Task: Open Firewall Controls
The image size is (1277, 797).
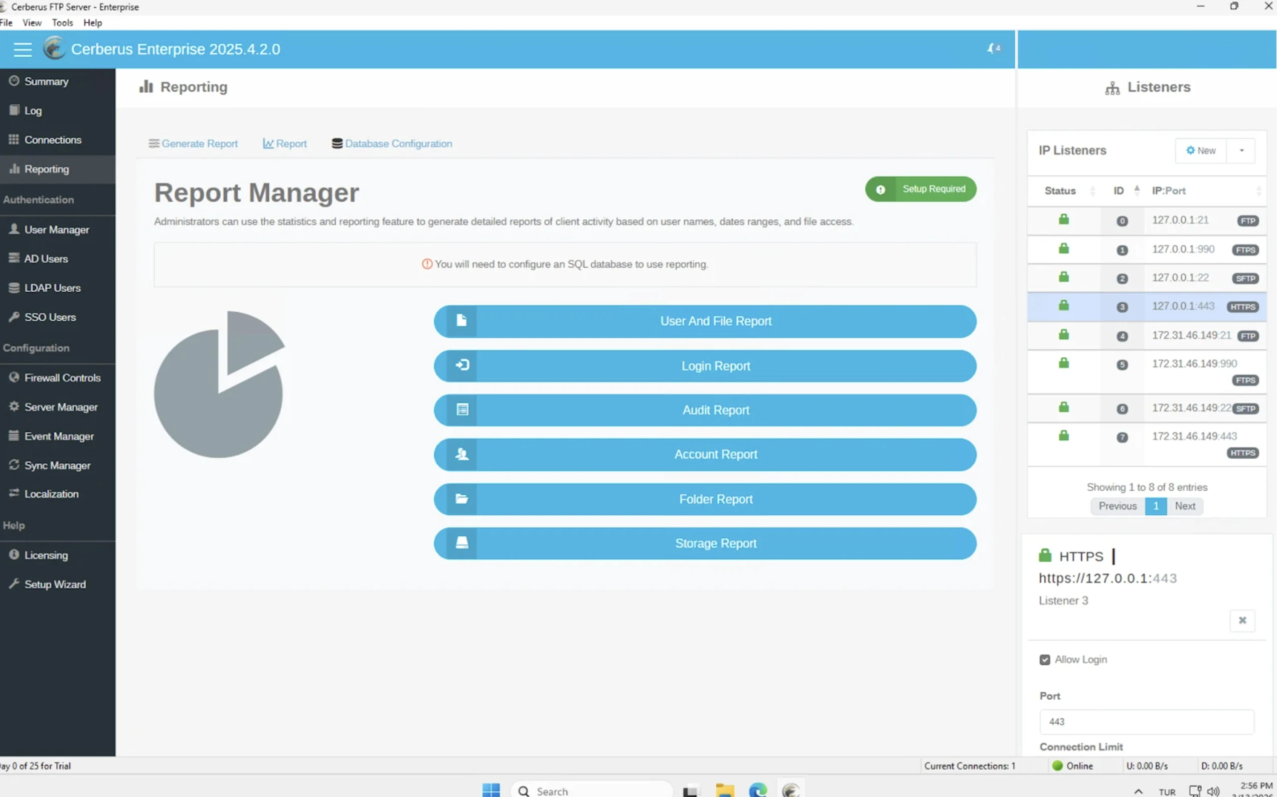Action: (x=58, y=378)
